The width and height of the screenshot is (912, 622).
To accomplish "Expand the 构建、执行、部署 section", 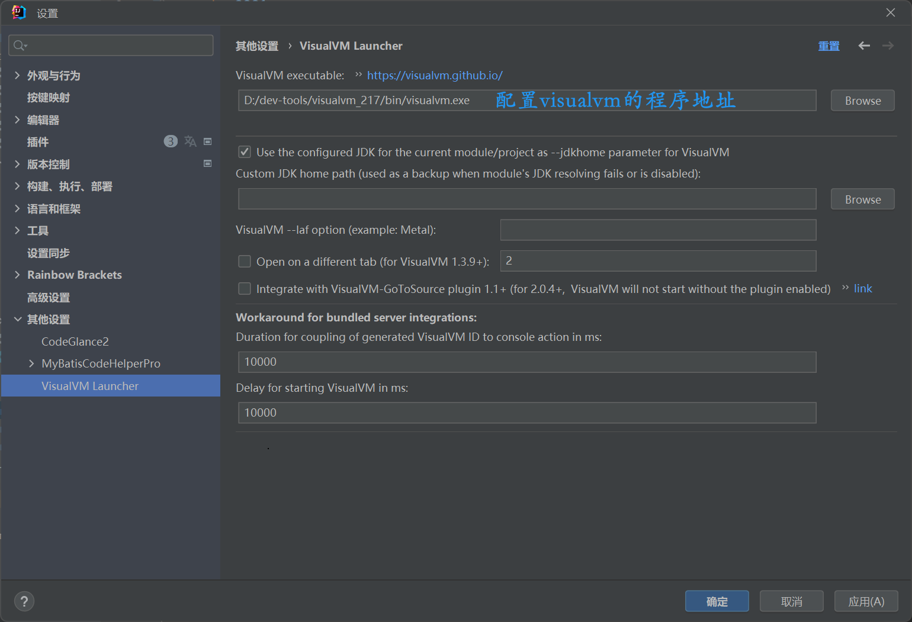I will [x=17, y=186].
